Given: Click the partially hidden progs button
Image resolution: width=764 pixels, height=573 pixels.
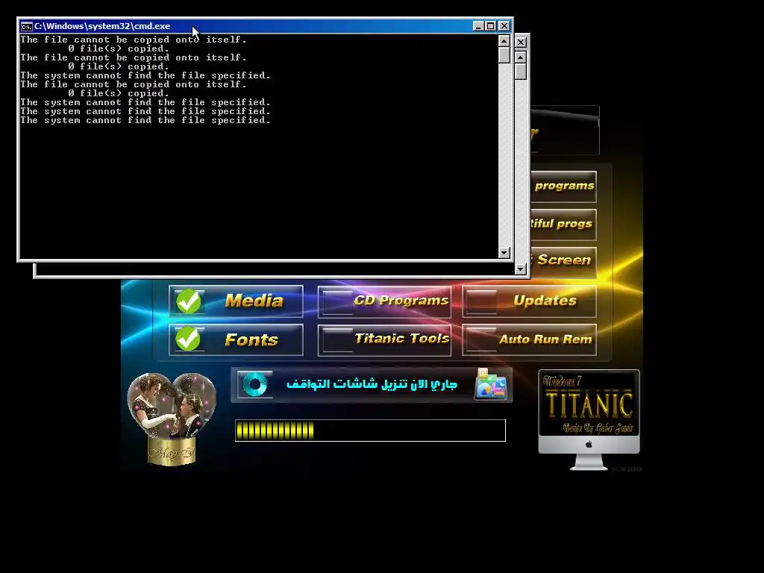Looking at the screenshot, I should 564,225.
